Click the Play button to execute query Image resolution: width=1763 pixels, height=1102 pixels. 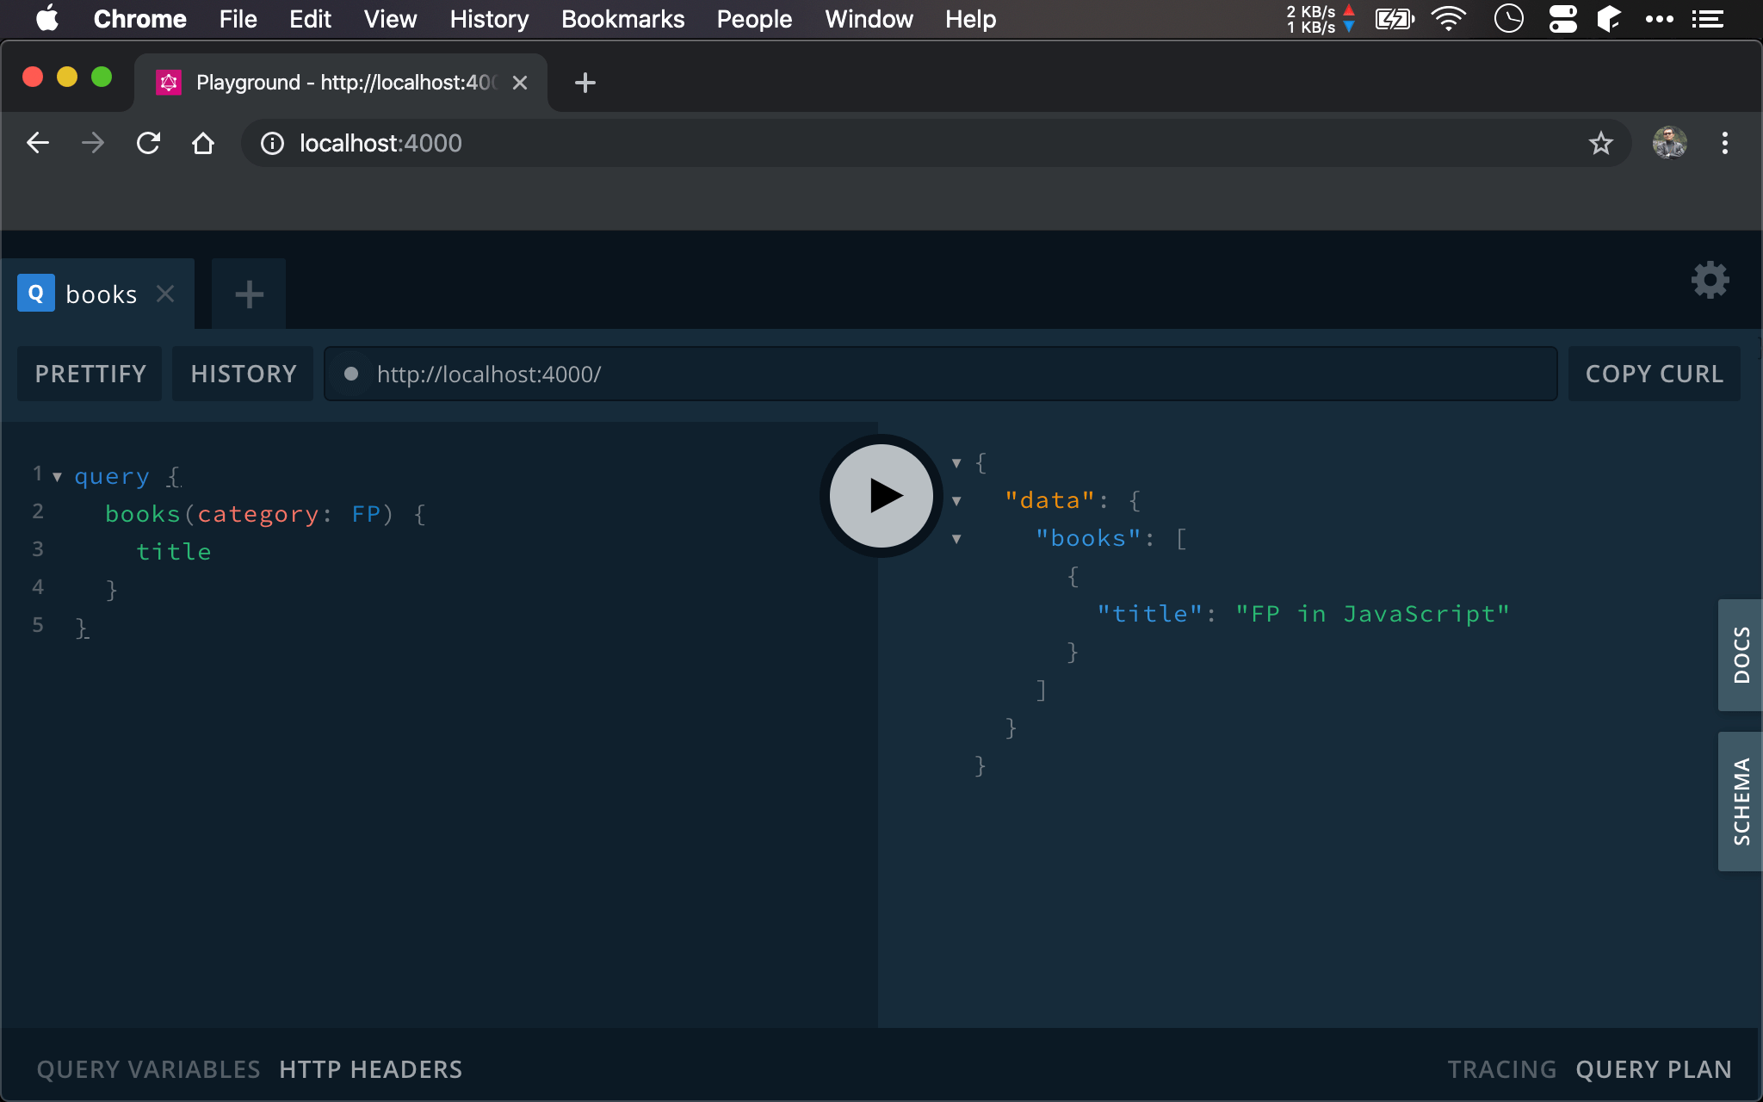click(880, 494)
